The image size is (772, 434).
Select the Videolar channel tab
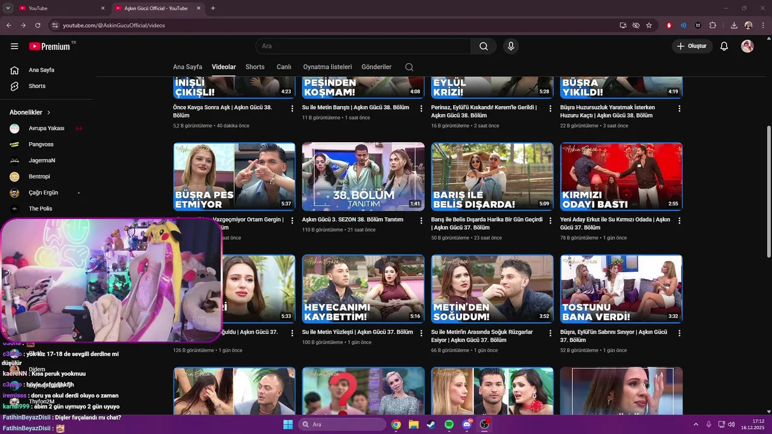click(x=224, y=67)
